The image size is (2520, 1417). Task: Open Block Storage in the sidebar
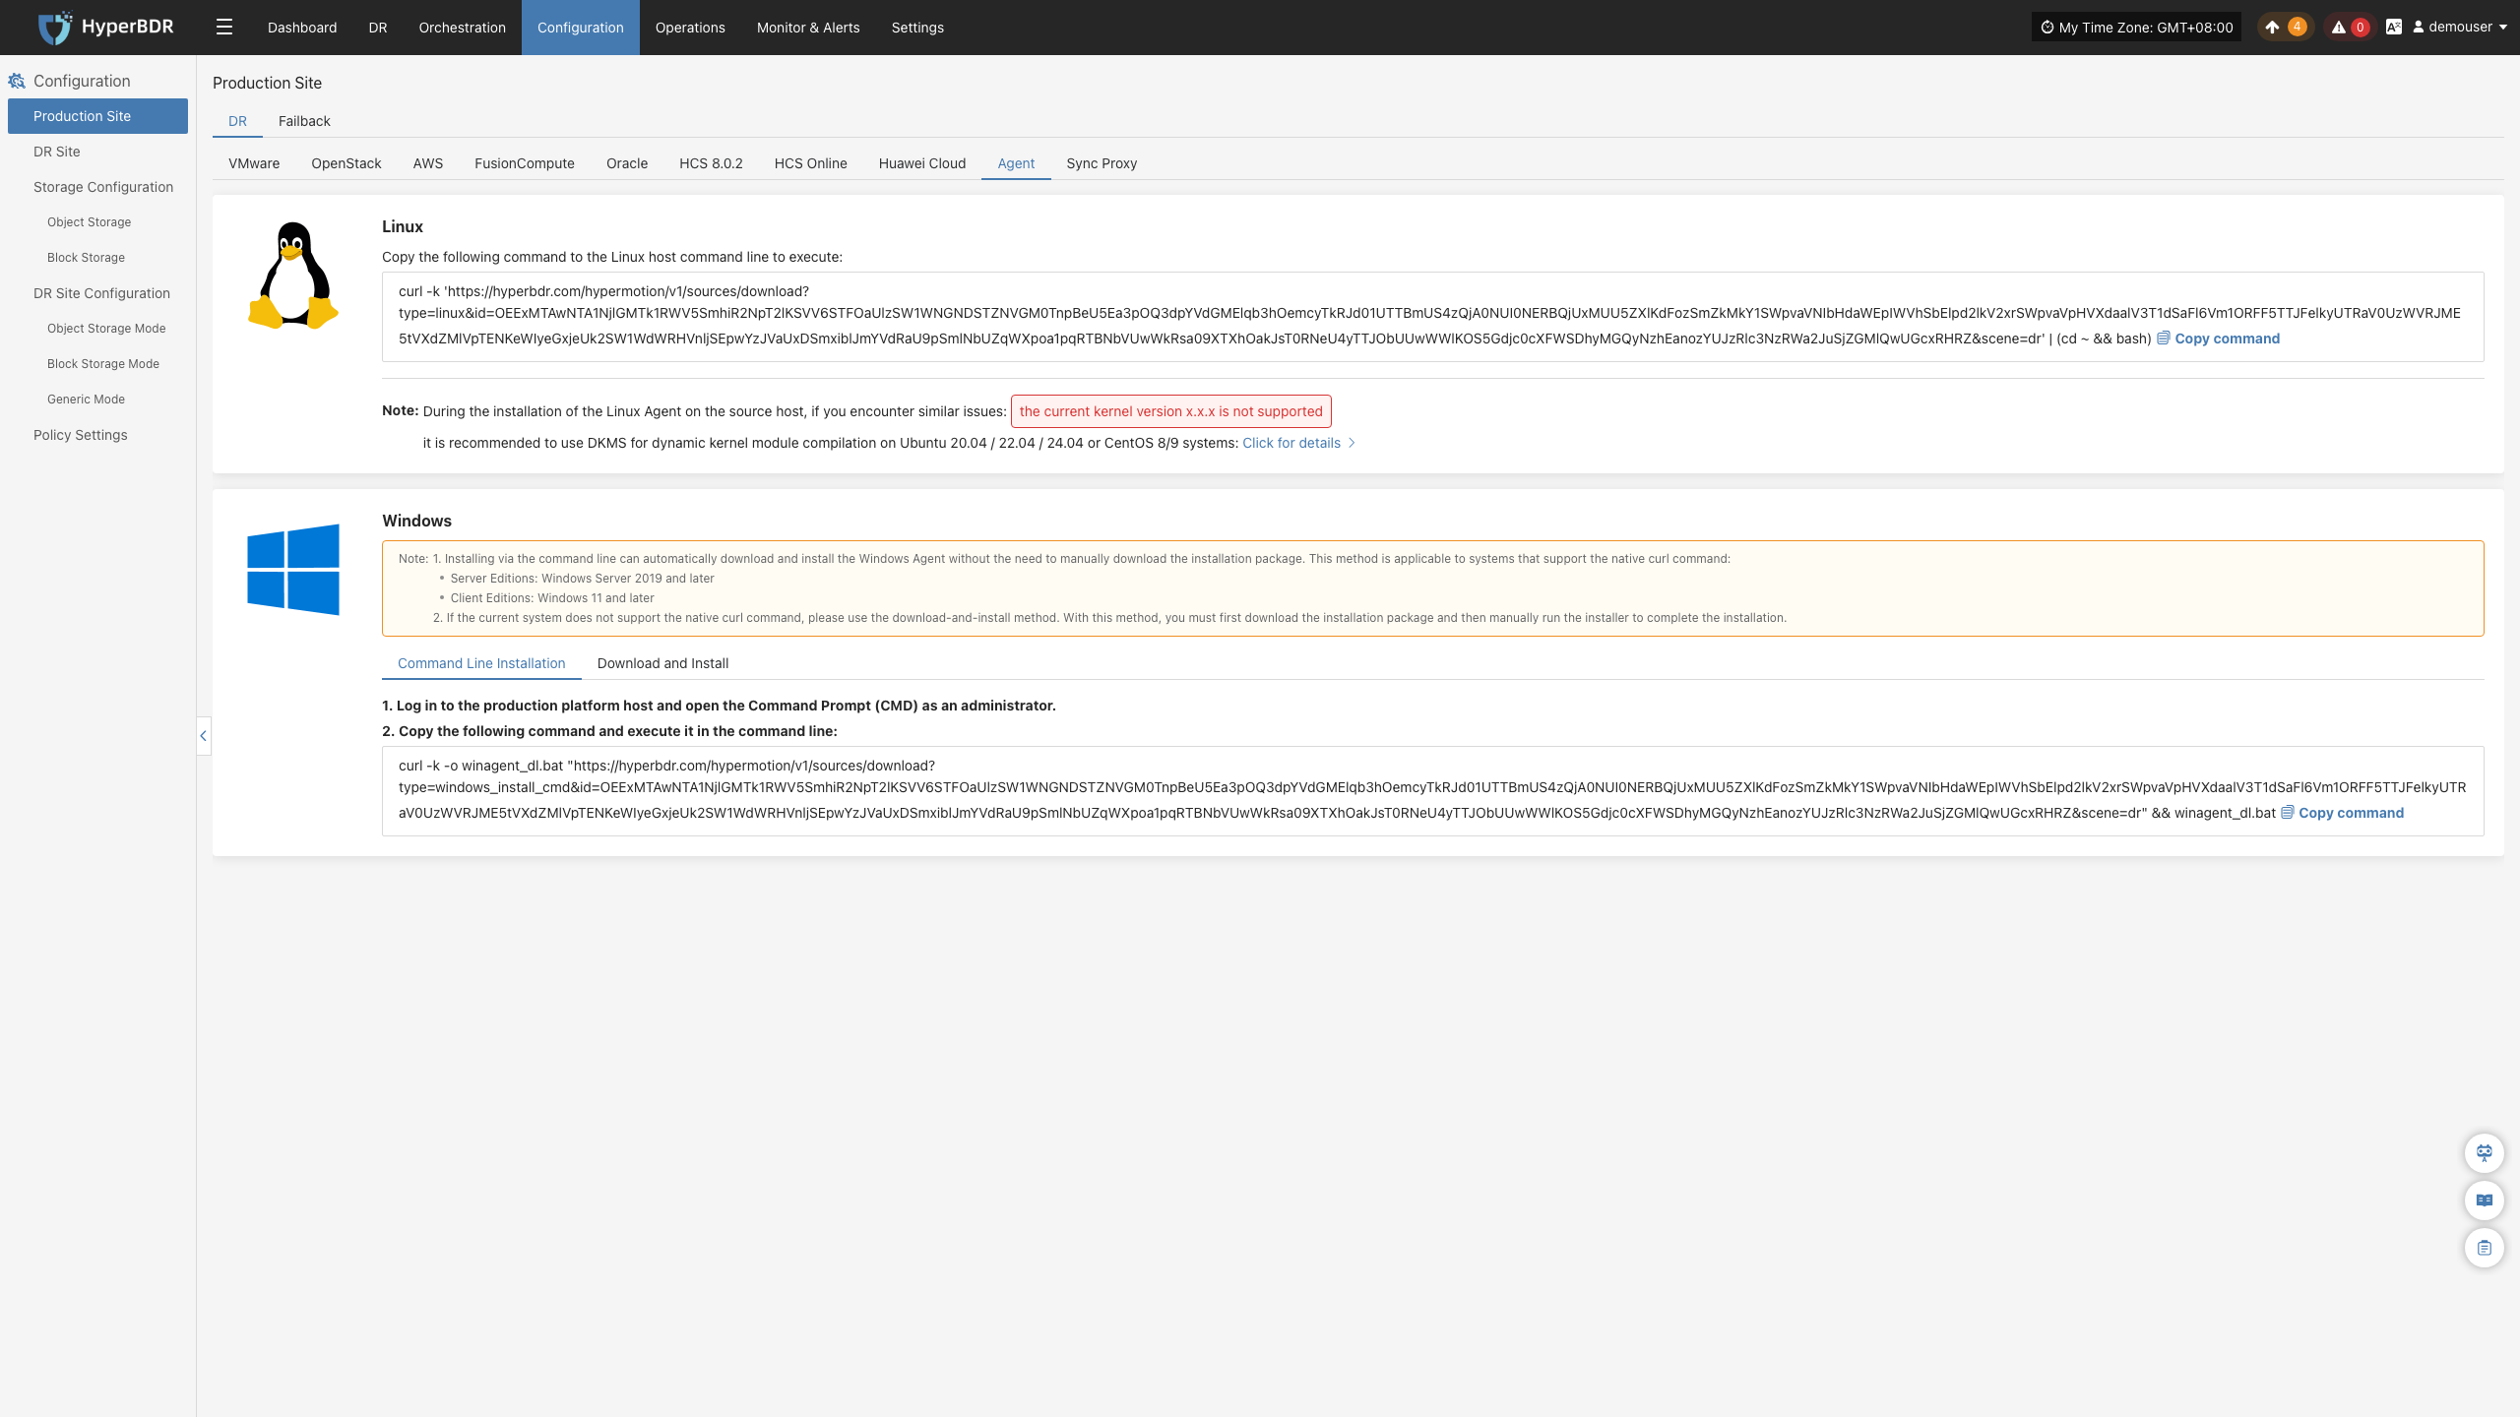coord(97,258)
